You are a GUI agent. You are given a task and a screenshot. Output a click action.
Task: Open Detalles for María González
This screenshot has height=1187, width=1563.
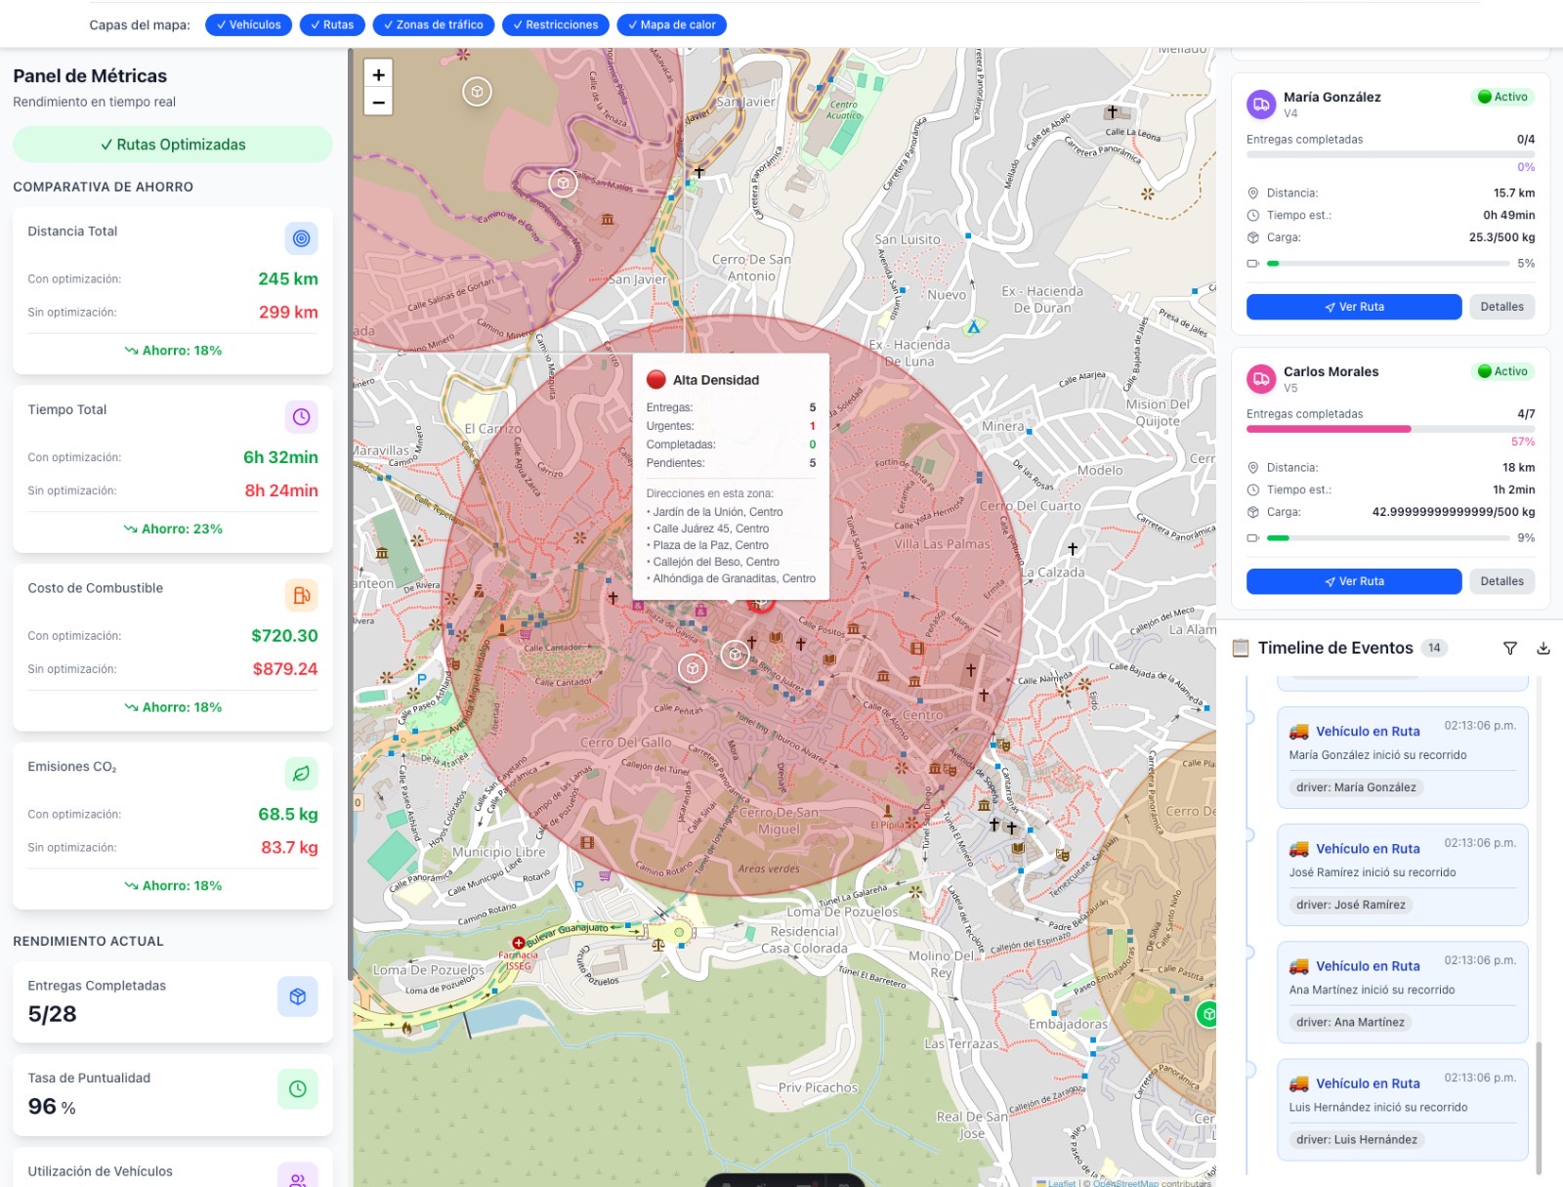pyautogui.click(x=1500, y=307)
